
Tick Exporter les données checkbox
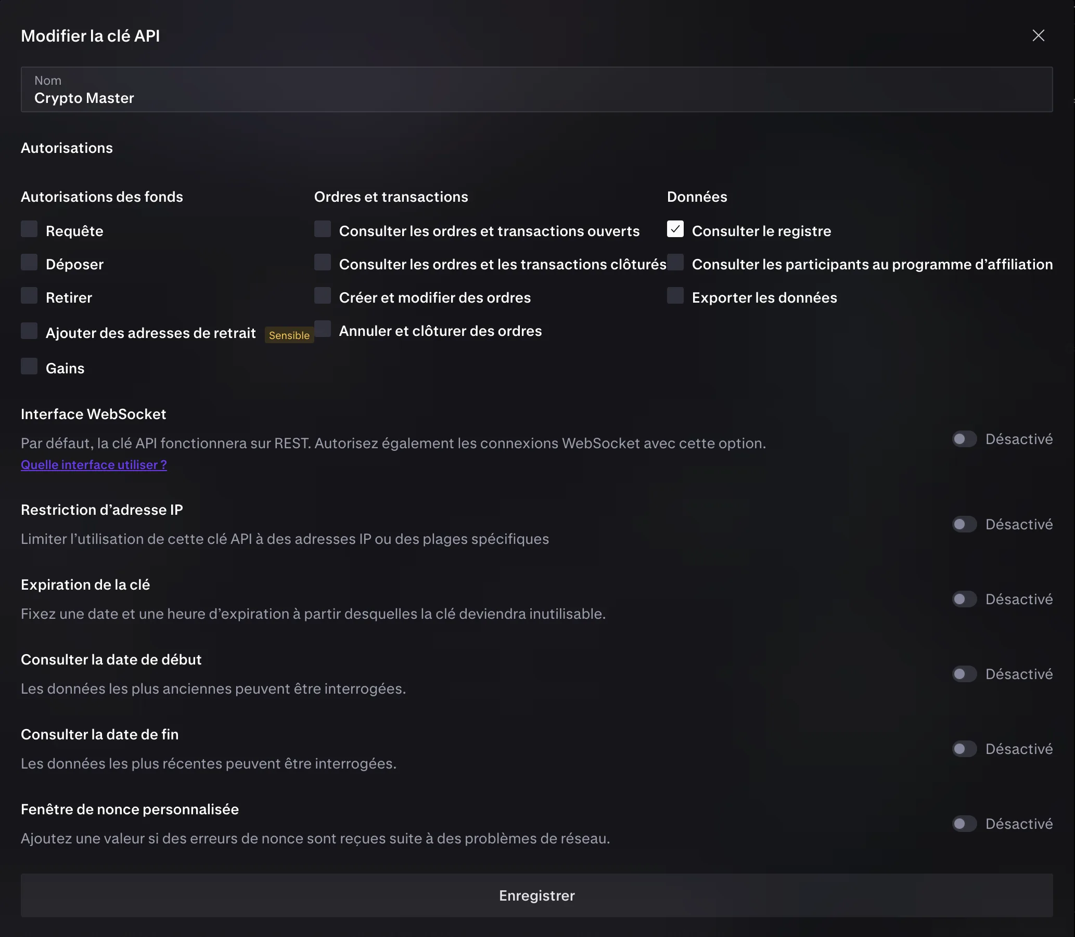675,295
